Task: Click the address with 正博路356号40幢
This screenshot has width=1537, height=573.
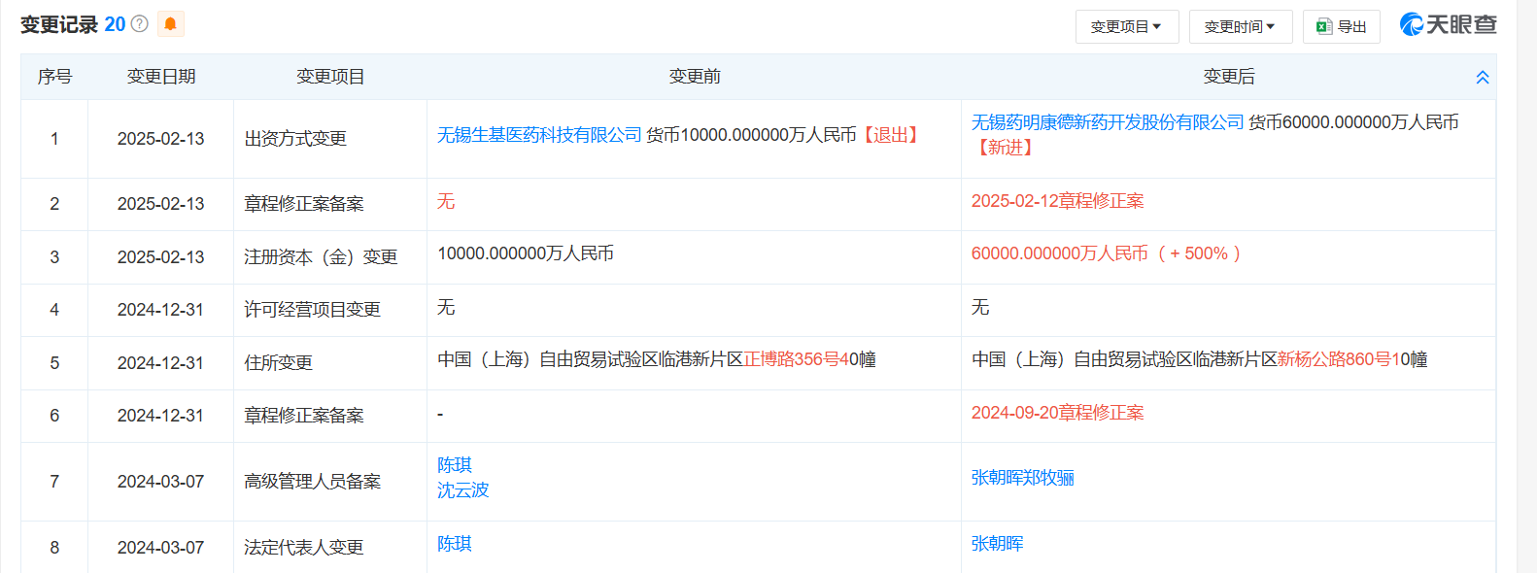Action: click(657, 359)
